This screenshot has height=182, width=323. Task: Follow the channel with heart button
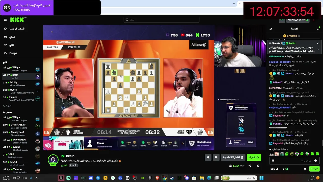[216, 157]
